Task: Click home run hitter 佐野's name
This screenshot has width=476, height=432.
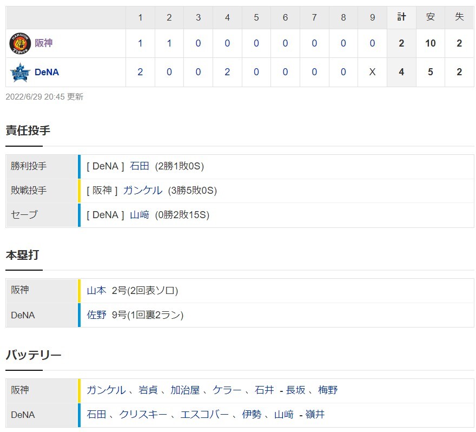Action: 96,315
